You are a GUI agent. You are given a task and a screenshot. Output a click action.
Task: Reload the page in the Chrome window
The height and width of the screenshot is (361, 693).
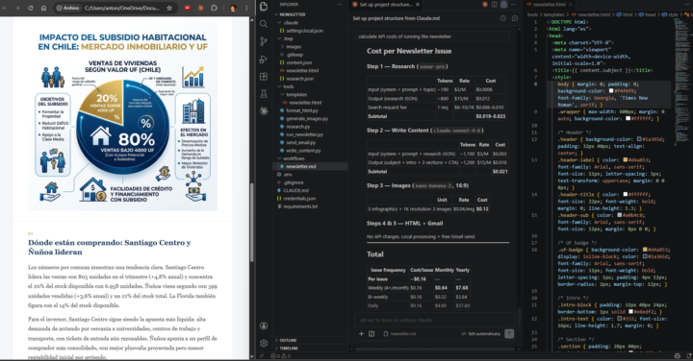31,8
